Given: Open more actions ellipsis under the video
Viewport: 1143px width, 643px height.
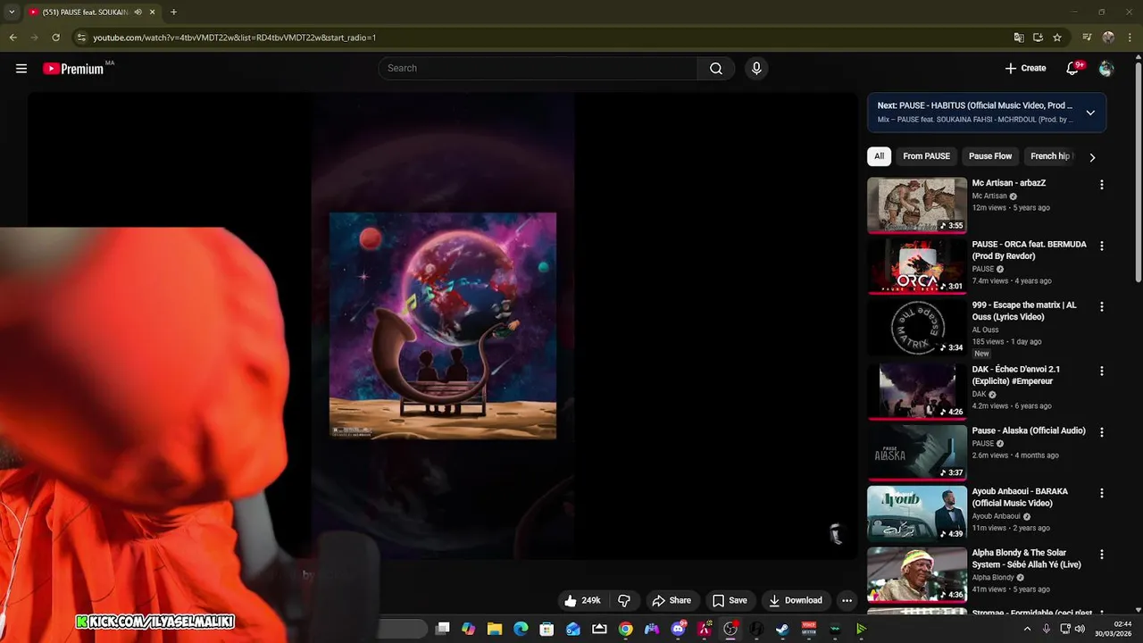Looking at the screenshot, I should click(x=847, y=601).
